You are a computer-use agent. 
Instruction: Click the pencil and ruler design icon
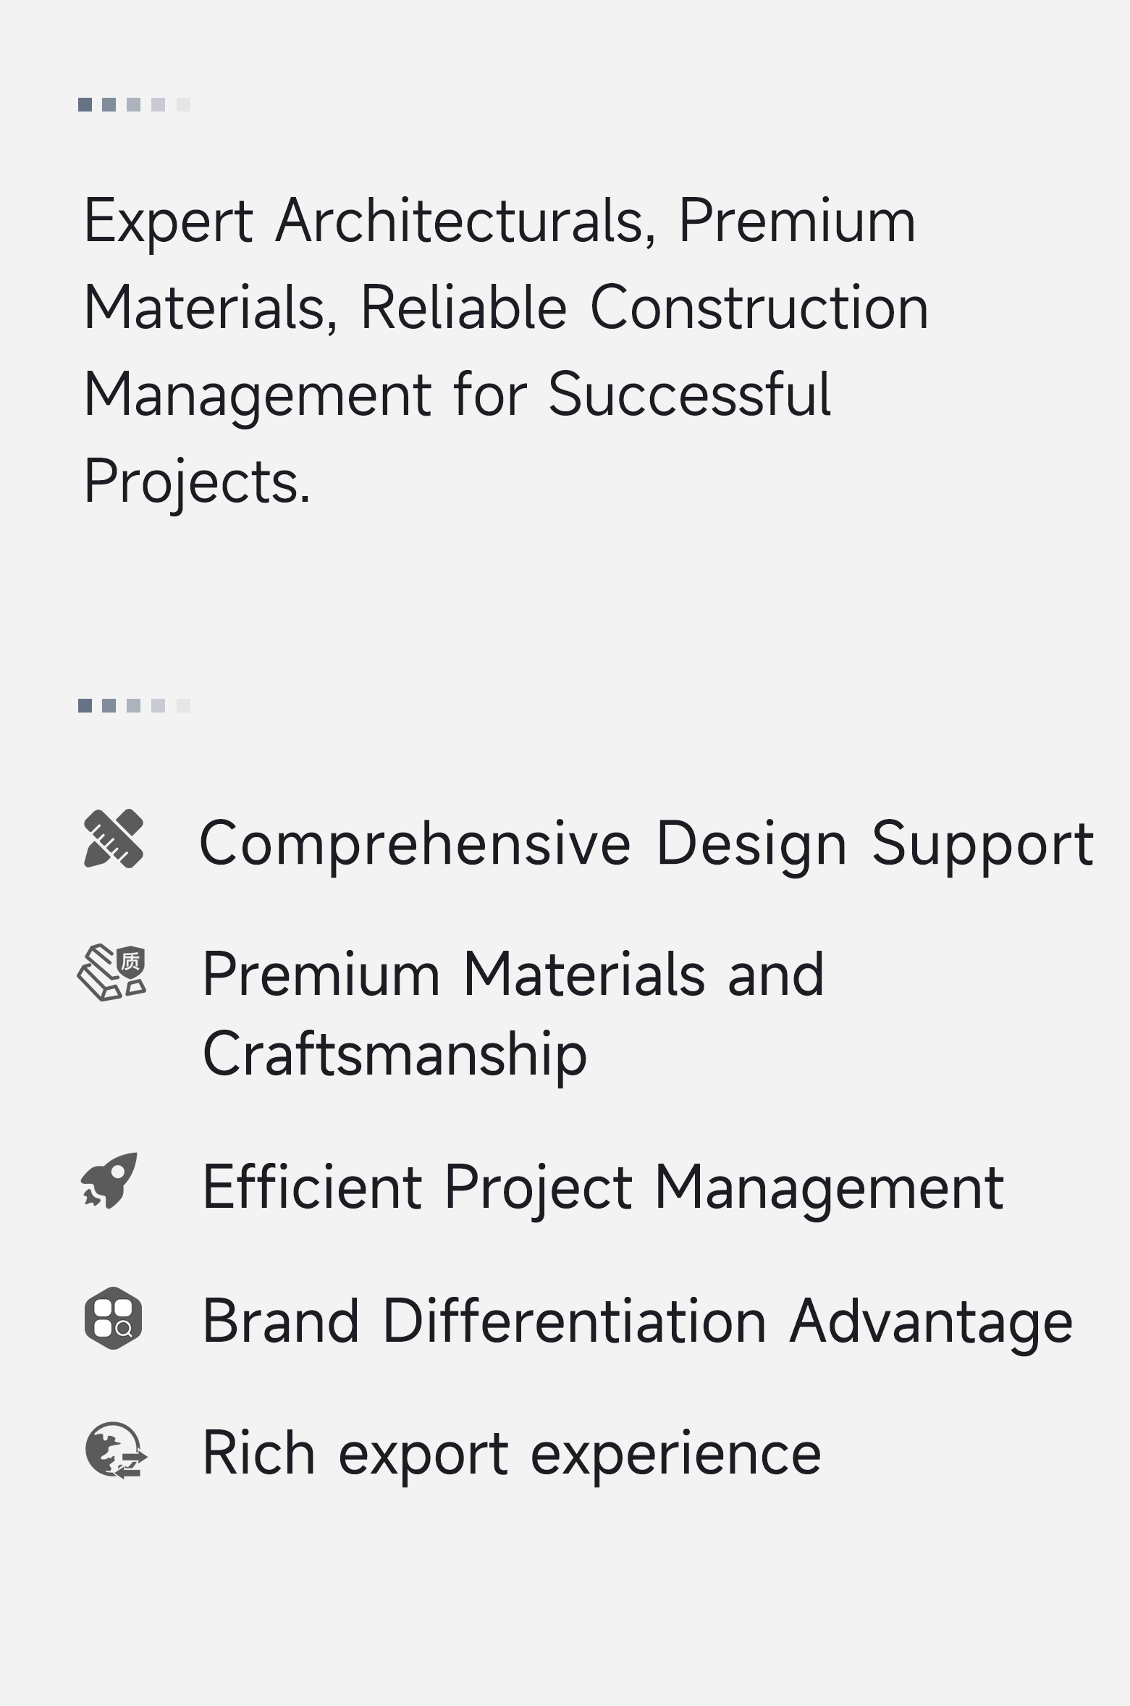coord(114,839)
